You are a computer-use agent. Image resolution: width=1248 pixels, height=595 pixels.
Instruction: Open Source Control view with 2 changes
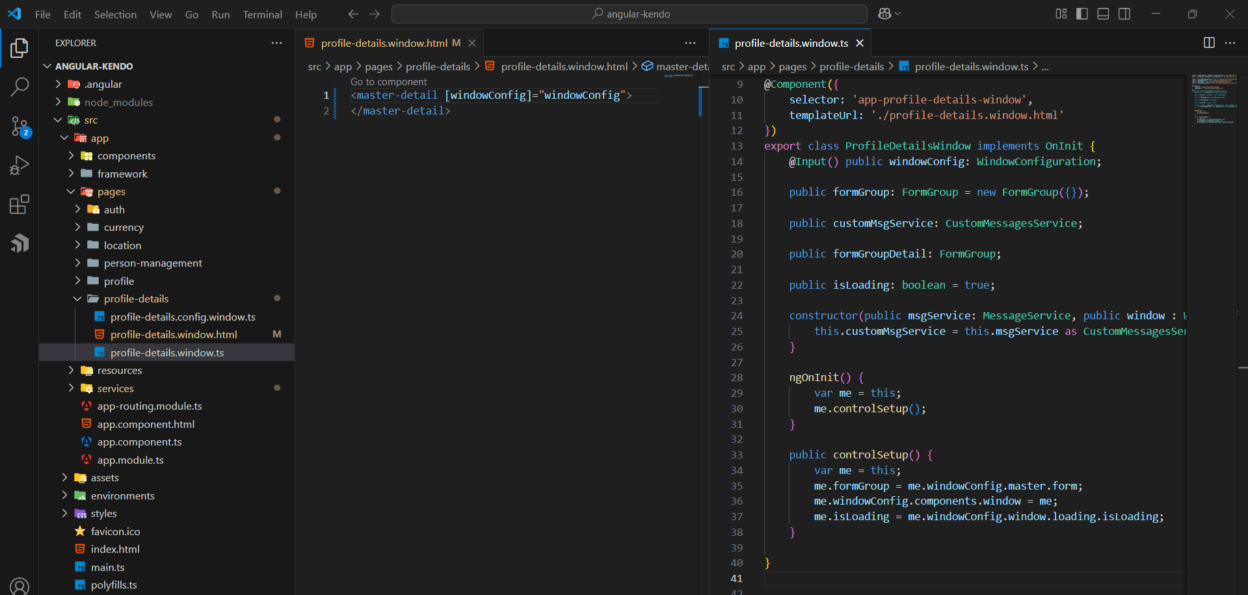coord(20,126)
